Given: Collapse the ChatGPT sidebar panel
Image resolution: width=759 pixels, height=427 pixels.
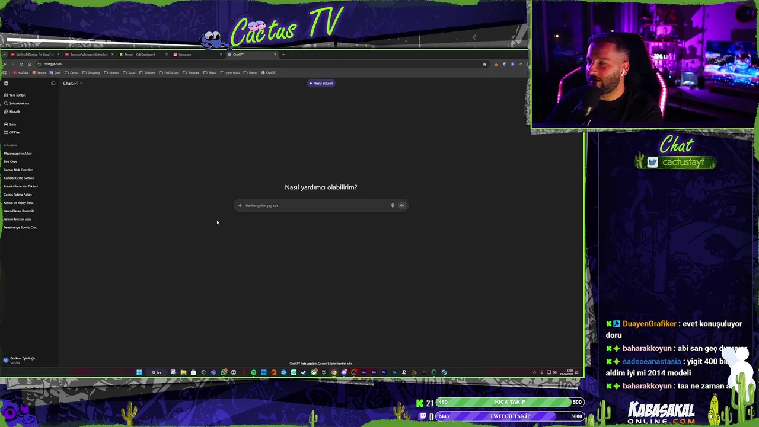Looking at the screenshot, I should pos(53,84).
